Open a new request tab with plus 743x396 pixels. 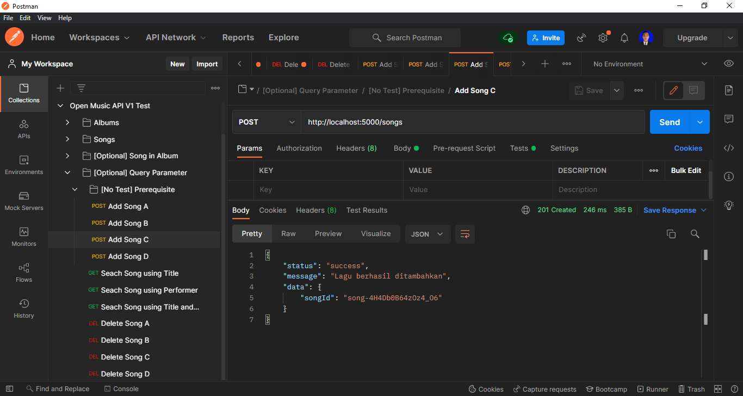click(545, 64)
